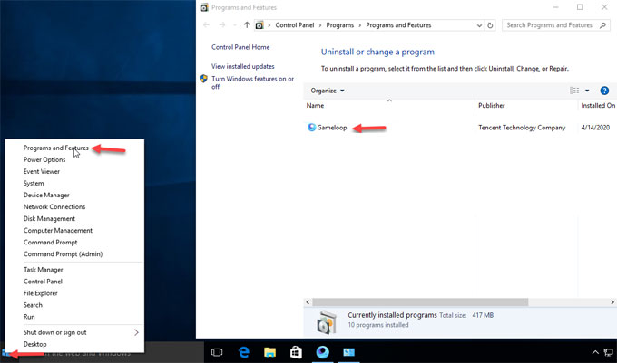Open Network Connections from the menu
The height and width of the screenshot is (363, 617).
click(x=54, y=206)
